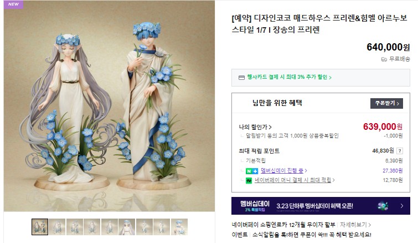Select the second product thumbnail
This screenshot has height=243, width=418.
point(57,227)
